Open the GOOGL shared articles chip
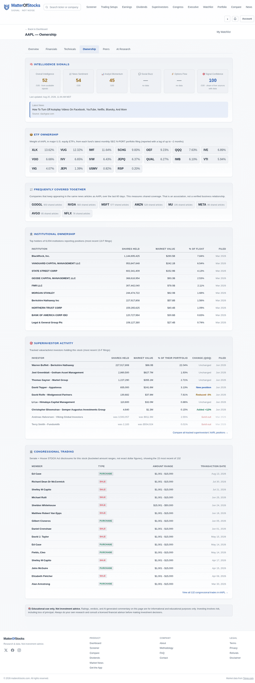The image size is (255, 683). (47, 204)
